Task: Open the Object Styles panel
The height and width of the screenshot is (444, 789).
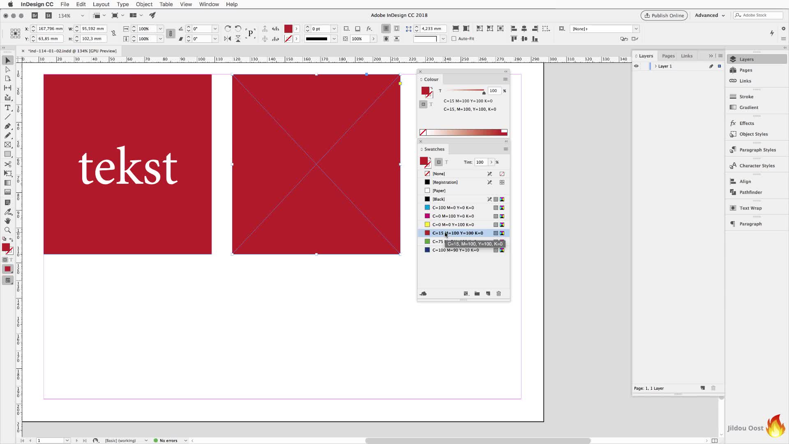Action: pos(753,134)
